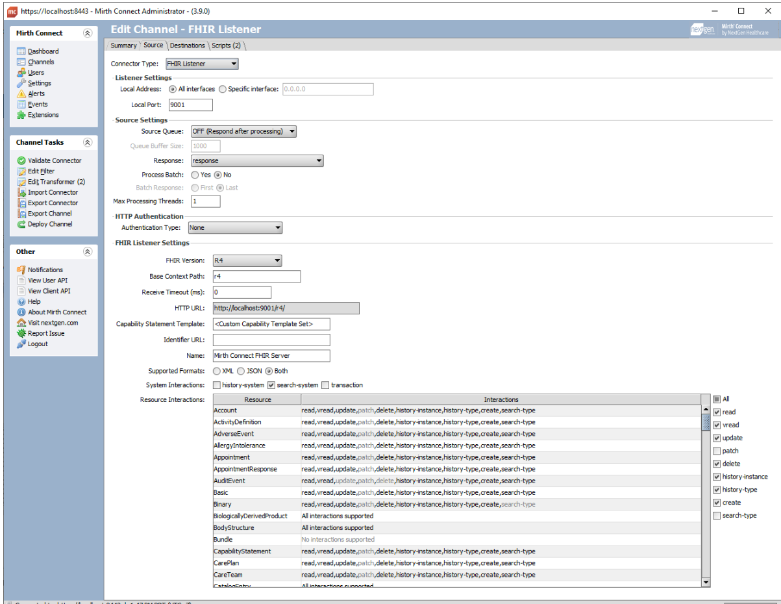Click the resource table scrollbar thumb
Image resolution: width=781 pixels, height=604 pixels.
coord(706,423)
